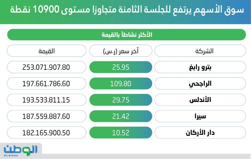Select the 'الراجحي' company cell

(x=200, y=83)
